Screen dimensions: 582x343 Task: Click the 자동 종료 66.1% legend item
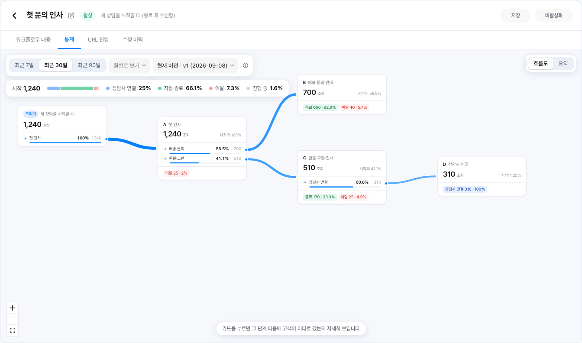pos(180,88)
